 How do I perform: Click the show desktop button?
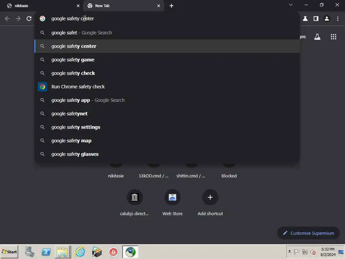[341, 252]
